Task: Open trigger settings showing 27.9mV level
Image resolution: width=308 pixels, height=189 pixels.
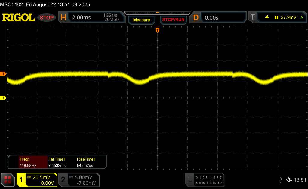Action: click(288, 18)
